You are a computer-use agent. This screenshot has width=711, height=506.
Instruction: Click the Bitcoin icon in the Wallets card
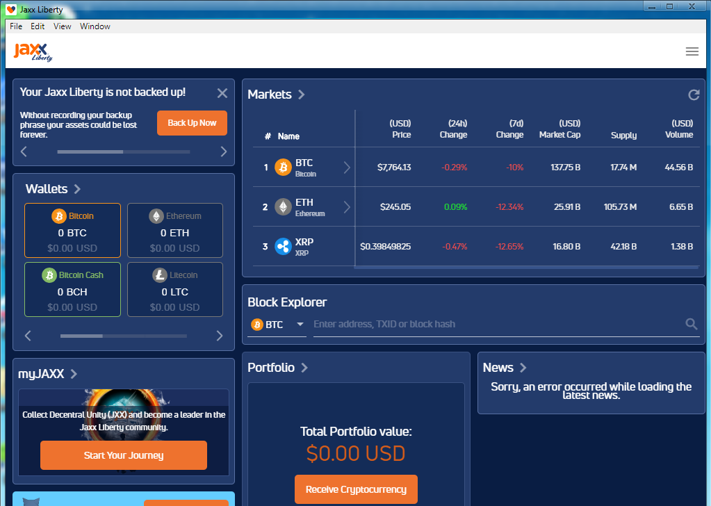click(58, 216)
